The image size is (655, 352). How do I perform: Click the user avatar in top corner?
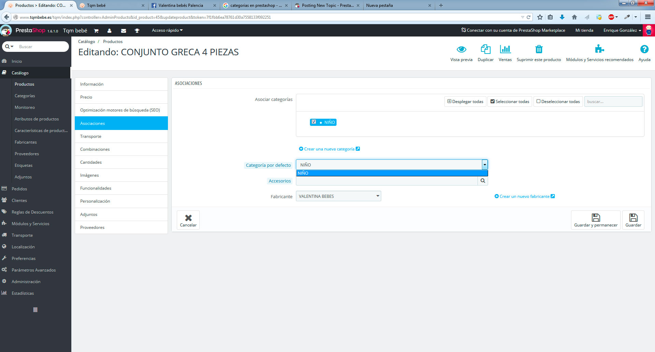click(649, 30)
